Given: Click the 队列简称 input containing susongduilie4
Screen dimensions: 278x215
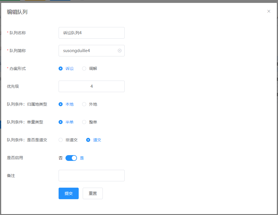Looking at the screenshot, I should (92, 51).
